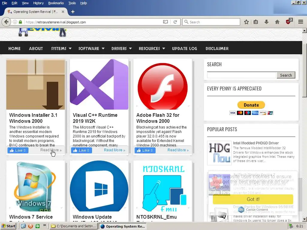
Task: Open Windows Installer package box thumbnail
Action: 35,84
